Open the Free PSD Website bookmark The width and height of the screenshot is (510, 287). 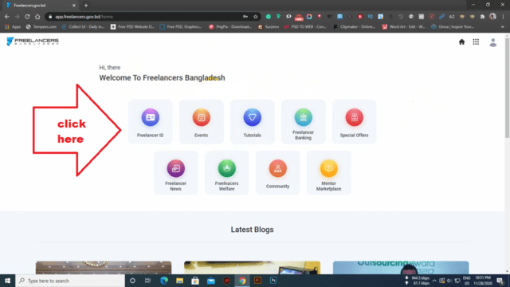point(132,26)
